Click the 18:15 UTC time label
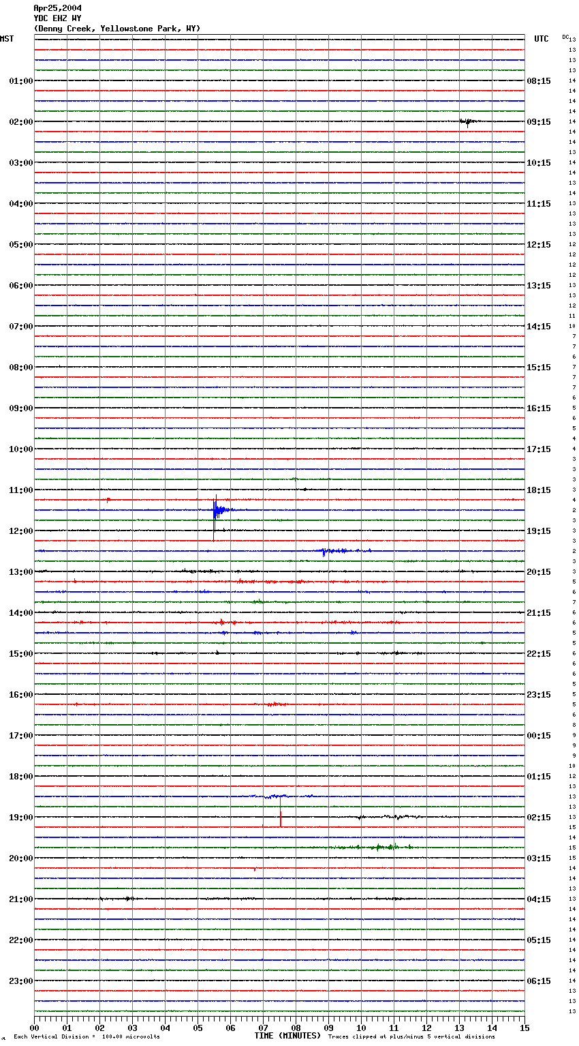Viewport: 579px width, 1046px height. click(x=539, y=490)
